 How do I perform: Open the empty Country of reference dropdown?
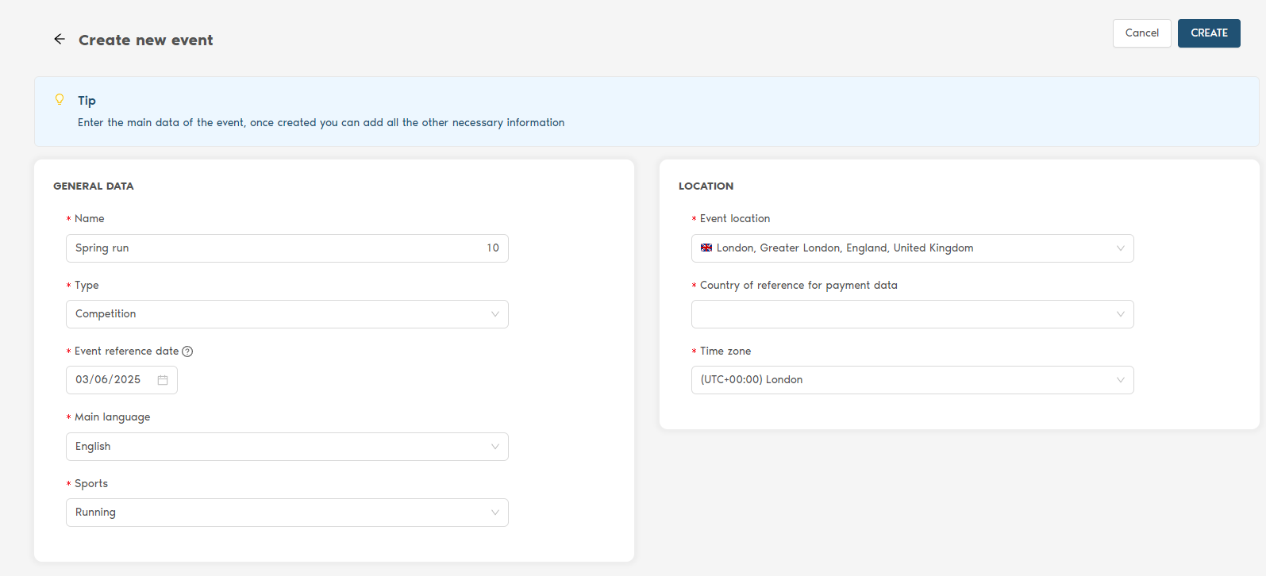point(911,314)
